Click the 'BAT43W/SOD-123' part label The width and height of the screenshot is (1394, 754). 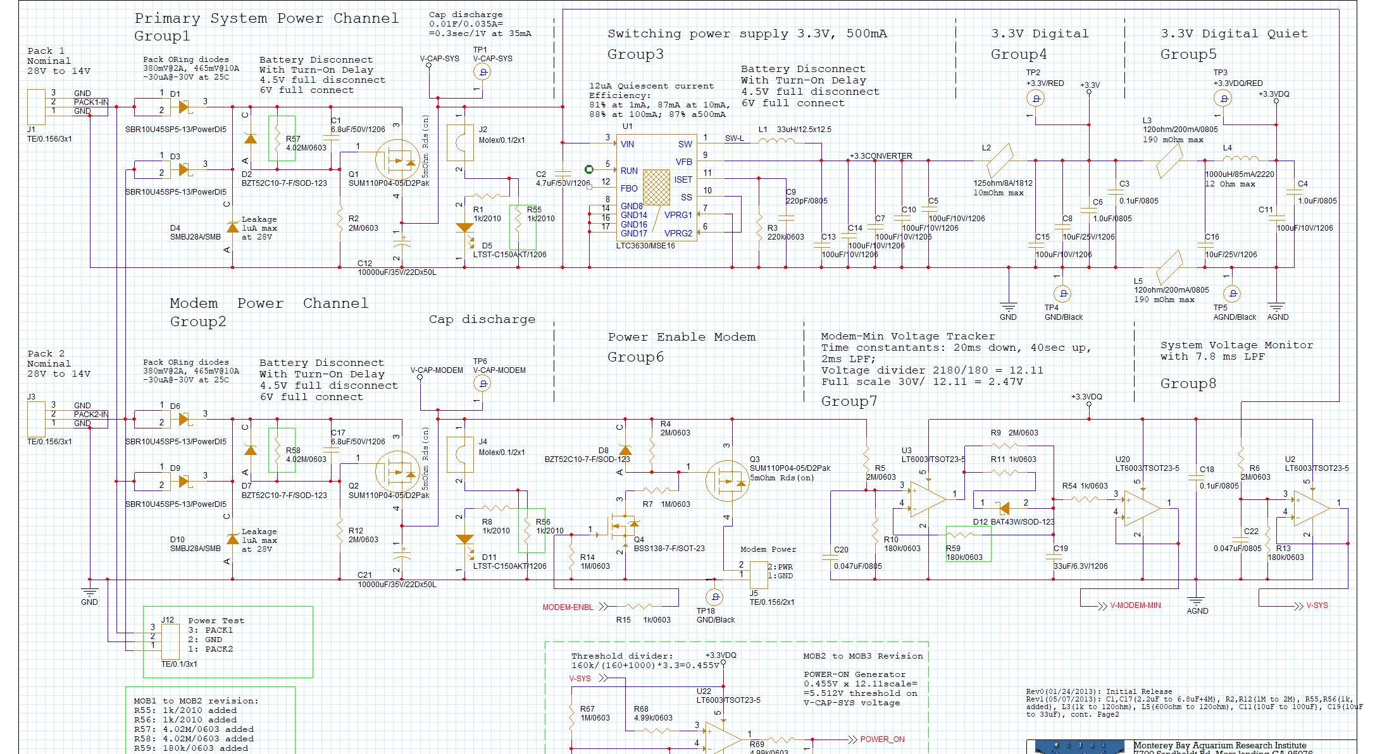click(x=1023, y=522)
